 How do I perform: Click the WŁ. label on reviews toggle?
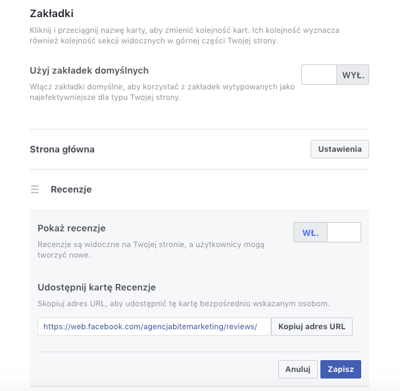[x=311, y=233]
